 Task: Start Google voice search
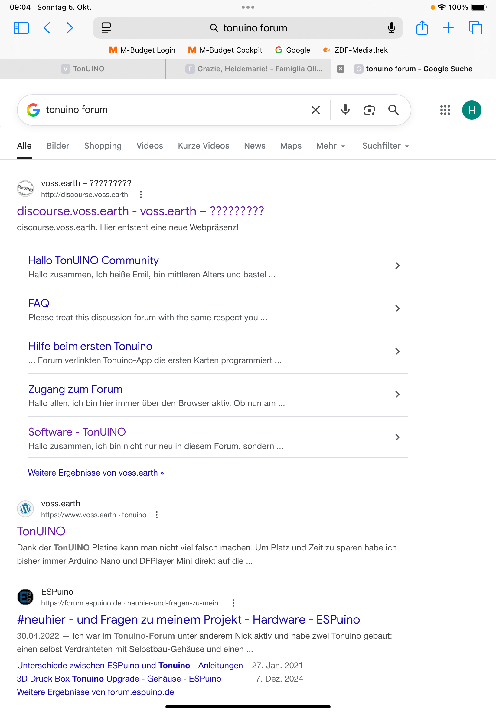click(x=345, y=110)
